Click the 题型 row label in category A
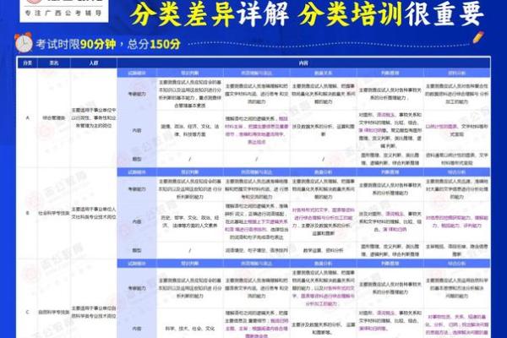Viewport: 507px width, 338px height. click(x=137, y=159)
